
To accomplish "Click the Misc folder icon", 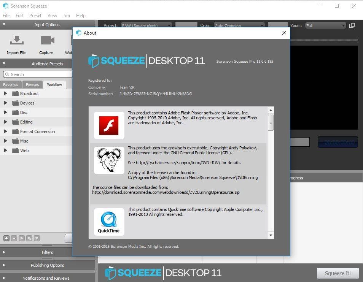I will coord(16,141).
